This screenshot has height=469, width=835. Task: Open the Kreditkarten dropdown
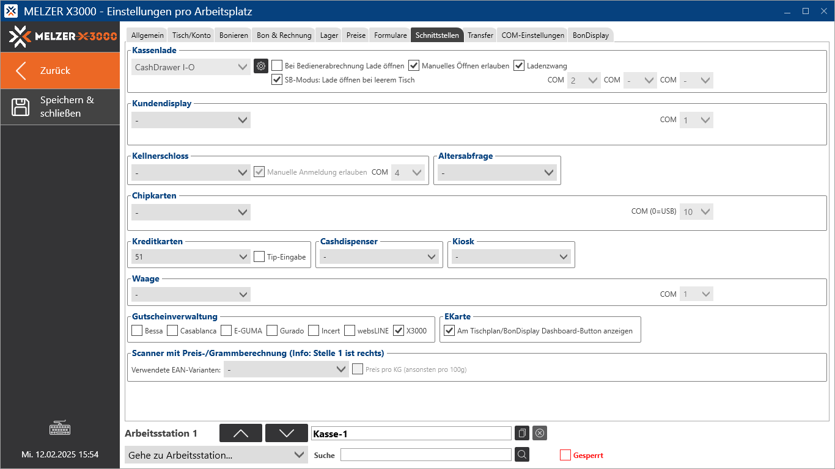click(191, 257)
